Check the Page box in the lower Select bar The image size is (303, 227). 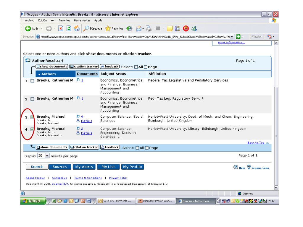(x=147, y=148)
